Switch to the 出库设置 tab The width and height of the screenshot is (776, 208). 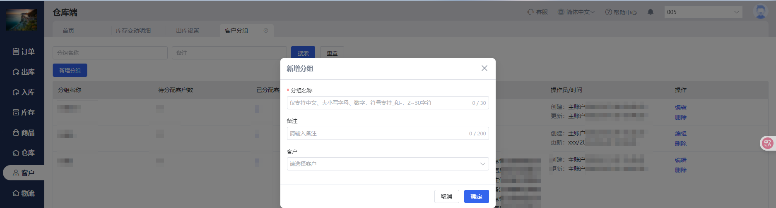coord(188,31)
